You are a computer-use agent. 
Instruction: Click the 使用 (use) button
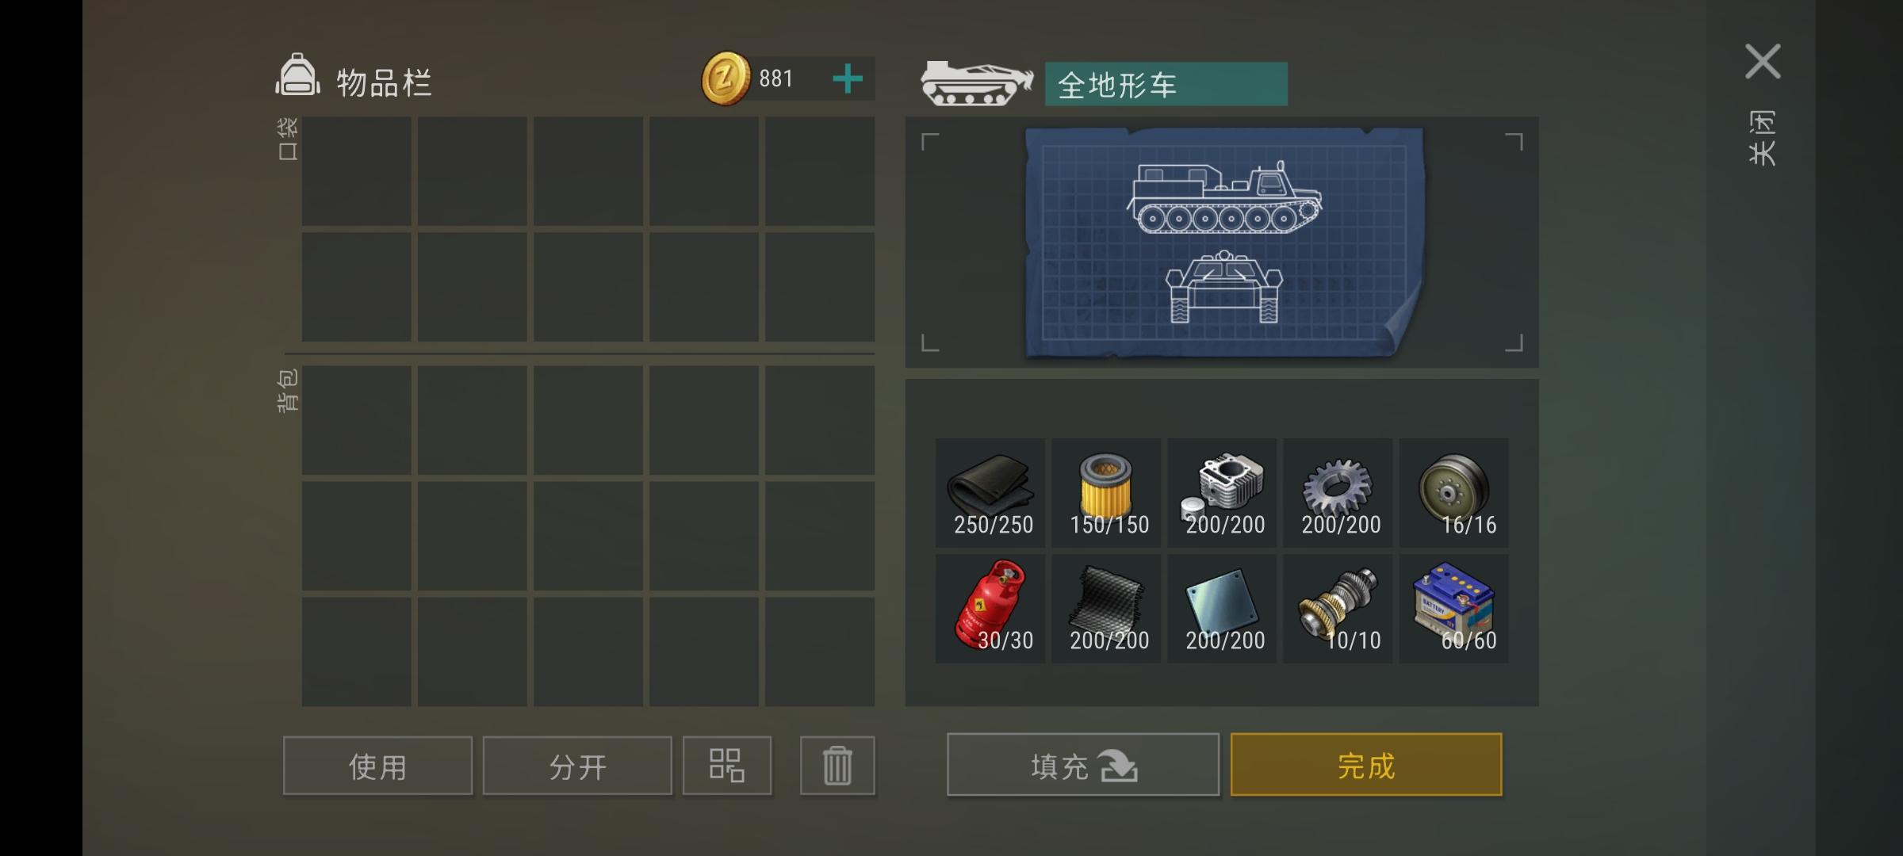click(x=377, y=766)
